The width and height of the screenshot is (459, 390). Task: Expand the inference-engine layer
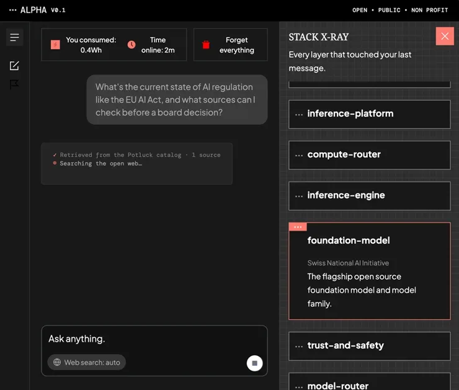pyautogui.click(x=370, y=196)
